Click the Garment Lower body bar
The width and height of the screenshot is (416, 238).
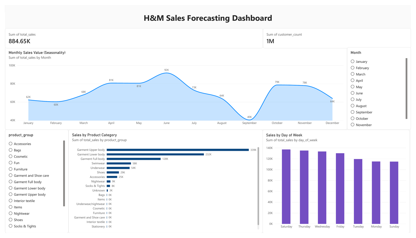(155, 154)
